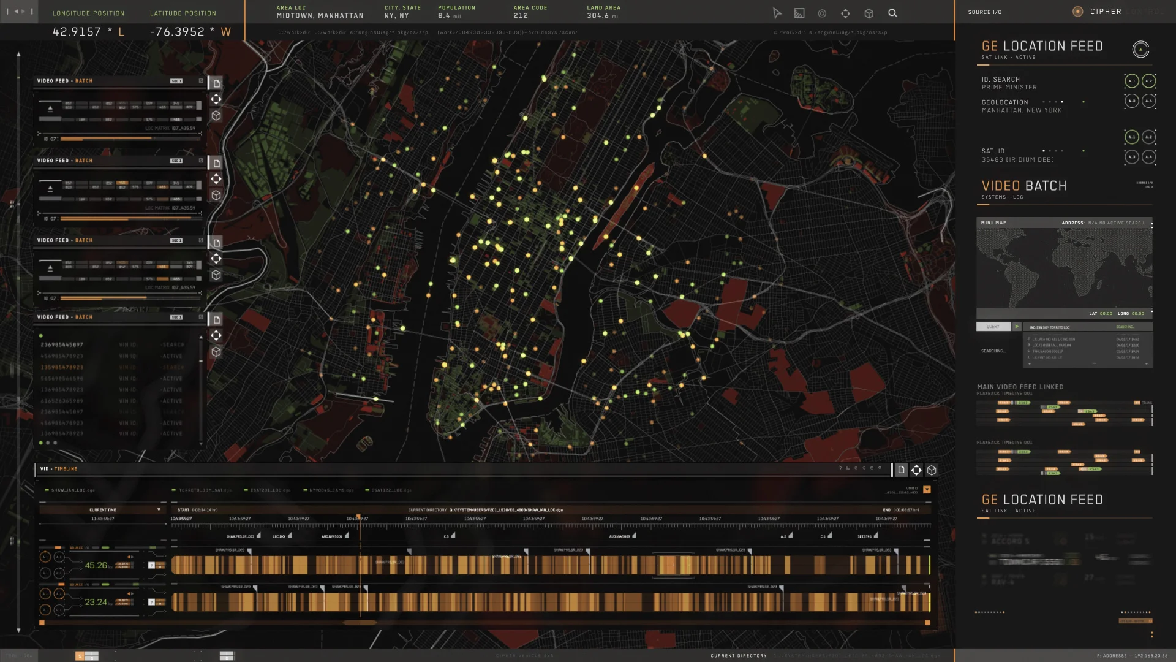
Task: Click move icon beside VIN list feed panel
Action: 216,335
